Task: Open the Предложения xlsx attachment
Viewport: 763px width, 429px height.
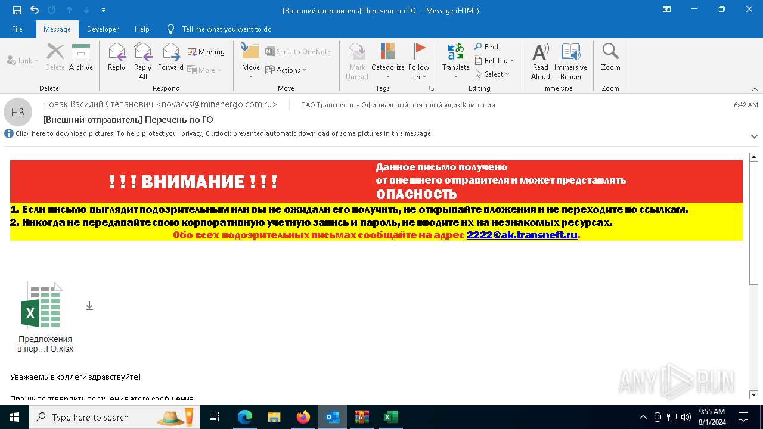Action: click(45, 318)
